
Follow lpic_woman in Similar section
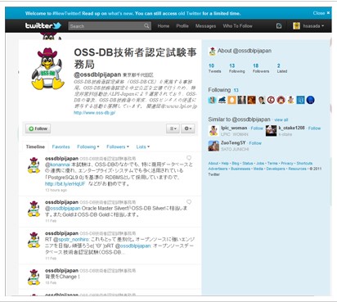tap(257, 128)
